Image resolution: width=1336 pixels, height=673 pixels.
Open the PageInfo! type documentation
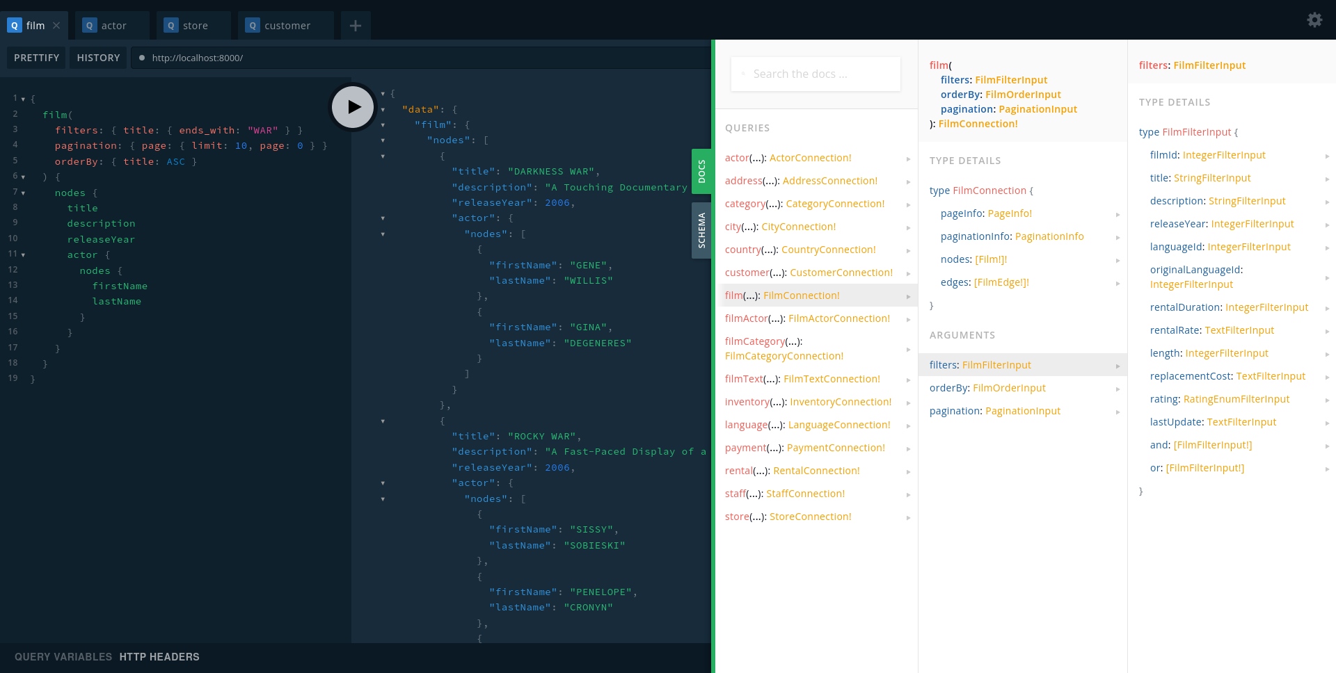point(1010,213)
